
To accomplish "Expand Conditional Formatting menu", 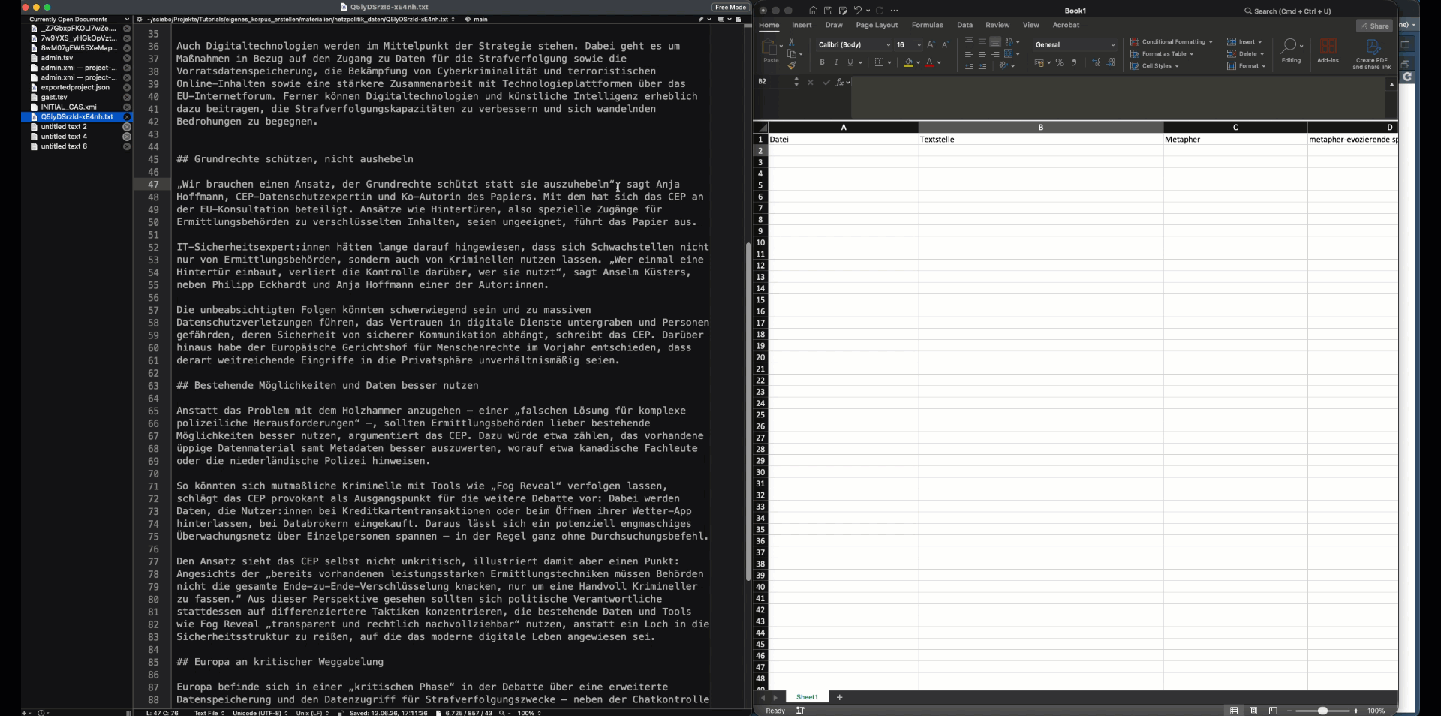I will [1171, 41].
